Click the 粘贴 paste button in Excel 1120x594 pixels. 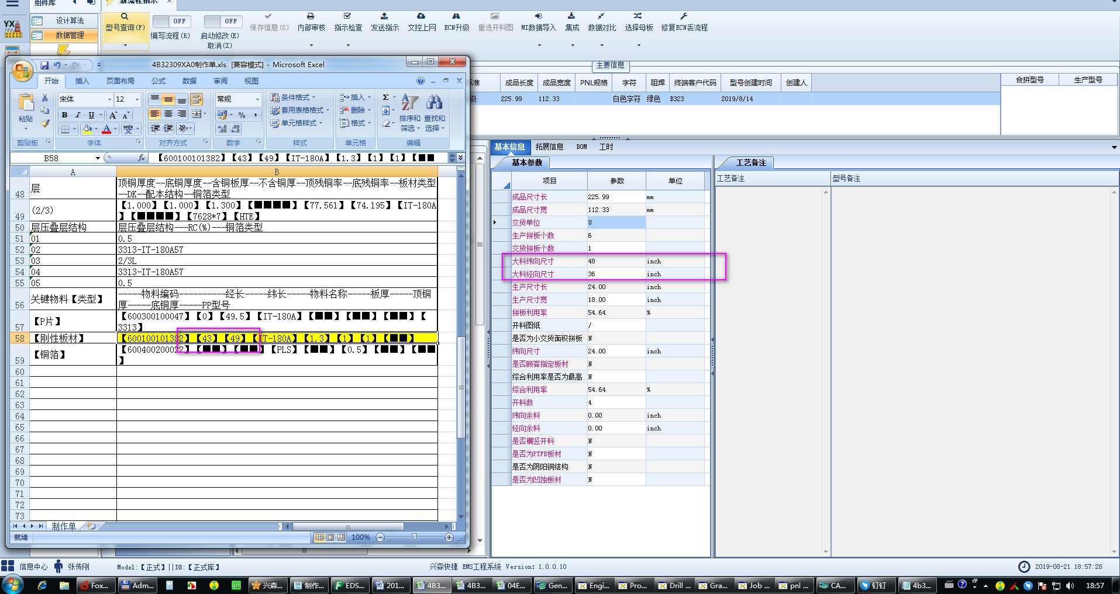26,108
